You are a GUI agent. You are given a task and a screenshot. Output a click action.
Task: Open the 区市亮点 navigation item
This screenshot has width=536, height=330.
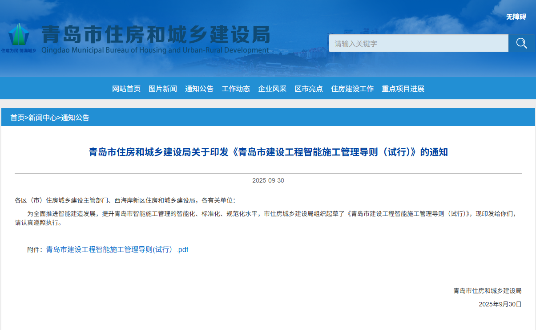click(x=309, y=89)
